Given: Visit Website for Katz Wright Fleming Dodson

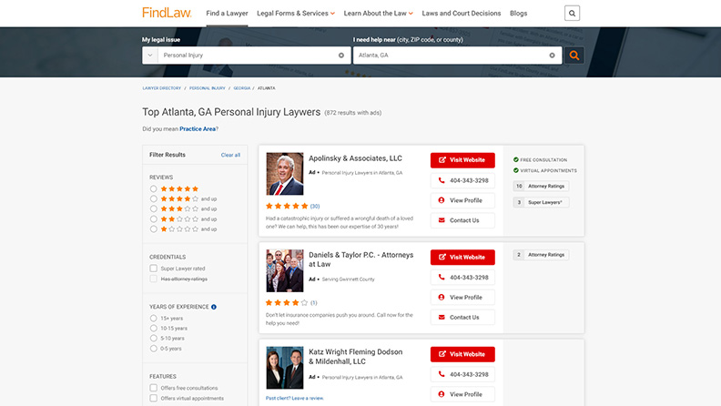Looking at the screenshot, I should [x=462, y=354].
